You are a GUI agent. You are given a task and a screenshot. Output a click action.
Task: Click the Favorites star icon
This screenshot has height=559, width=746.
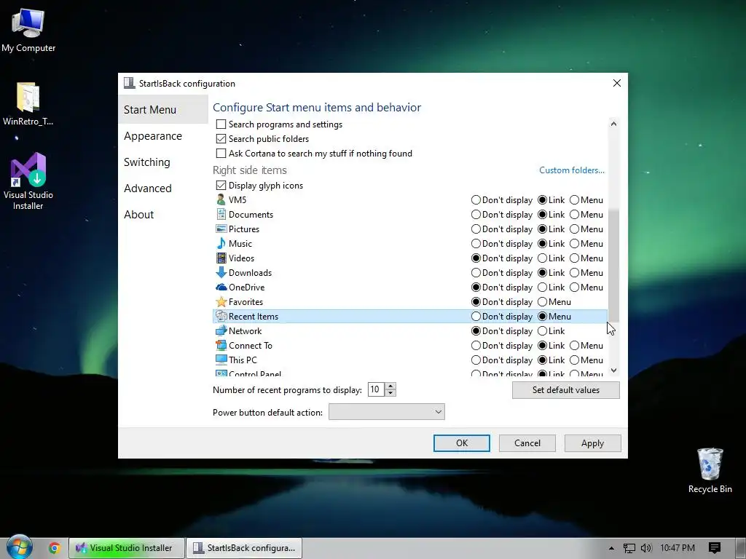(x=221, y=302)
